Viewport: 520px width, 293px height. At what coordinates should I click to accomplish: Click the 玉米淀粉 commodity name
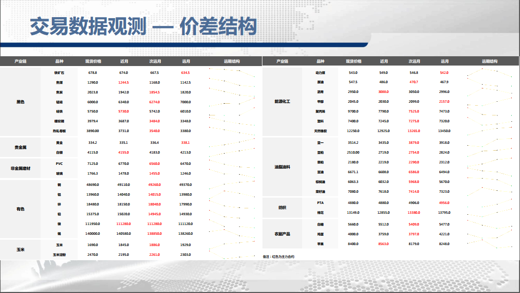59,255
